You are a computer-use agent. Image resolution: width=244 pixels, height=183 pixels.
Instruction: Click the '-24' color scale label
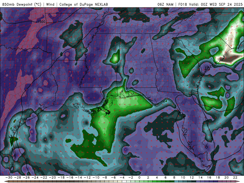coord(35,178)
